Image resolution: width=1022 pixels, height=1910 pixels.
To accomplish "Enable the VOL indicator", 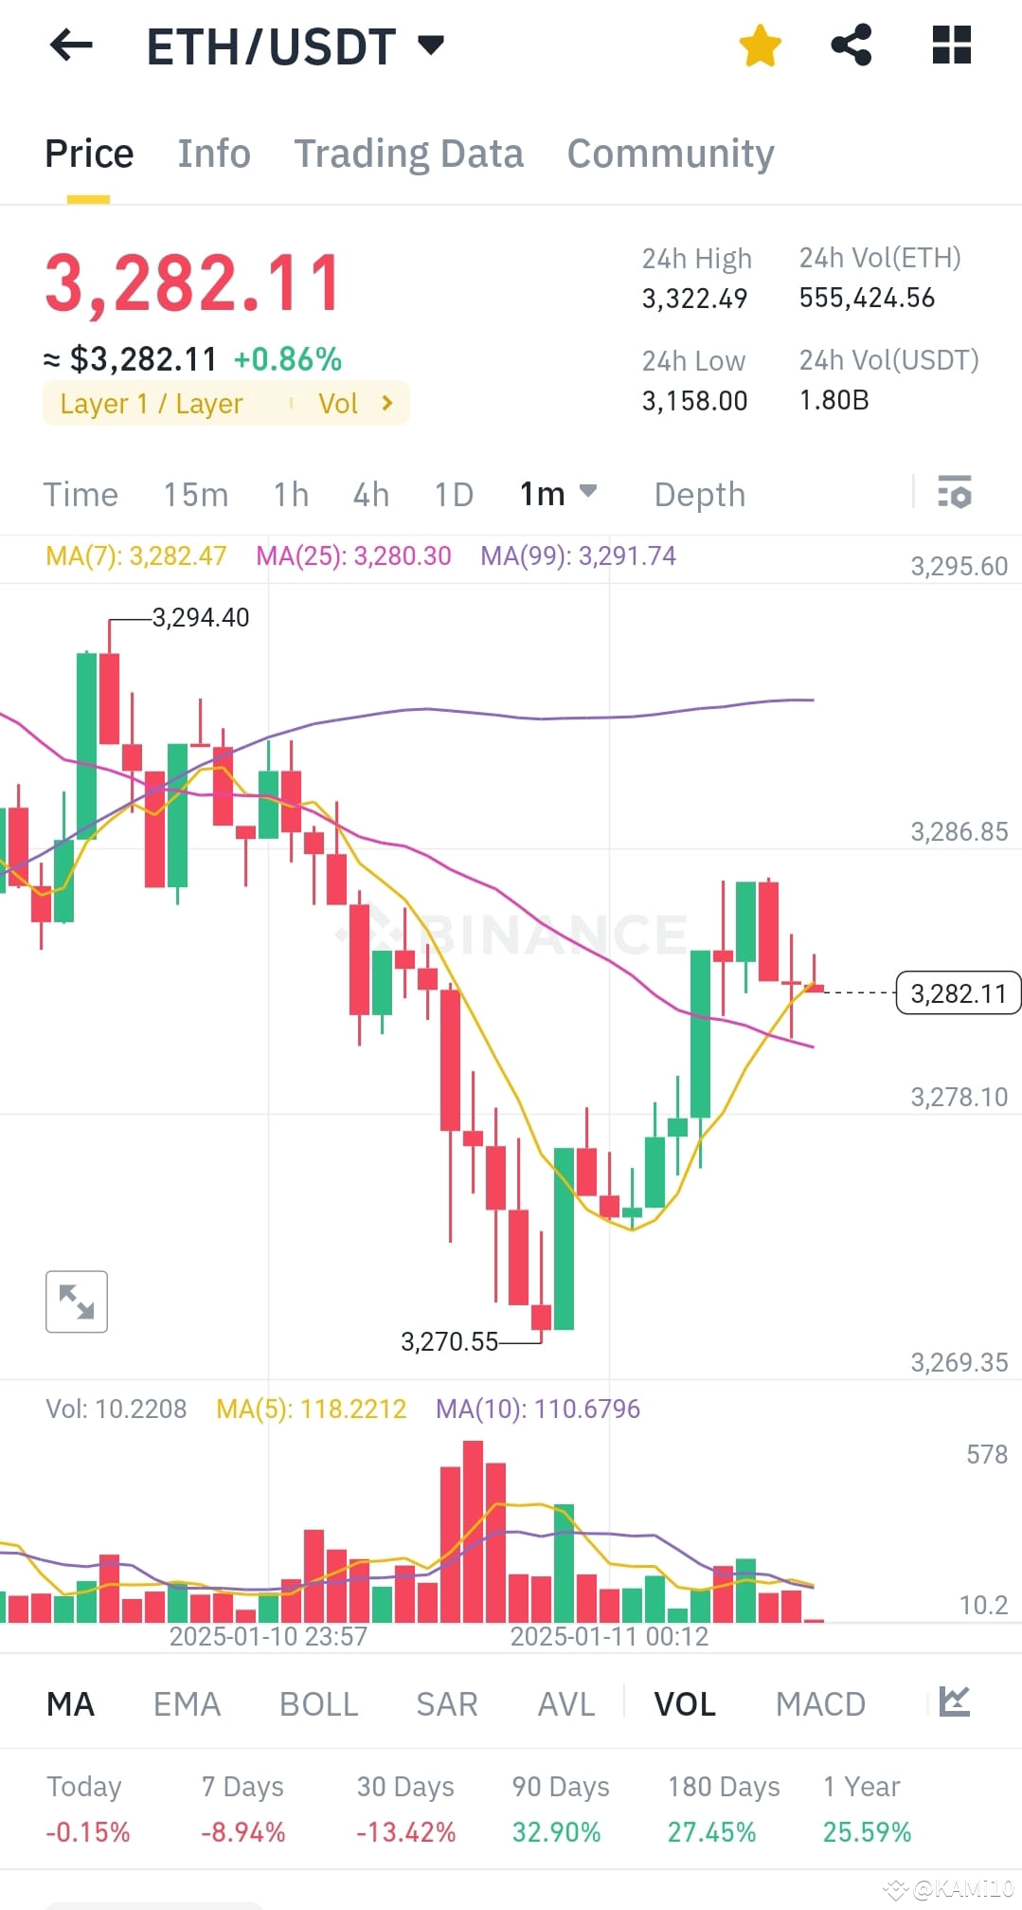I will [683, 1702].
